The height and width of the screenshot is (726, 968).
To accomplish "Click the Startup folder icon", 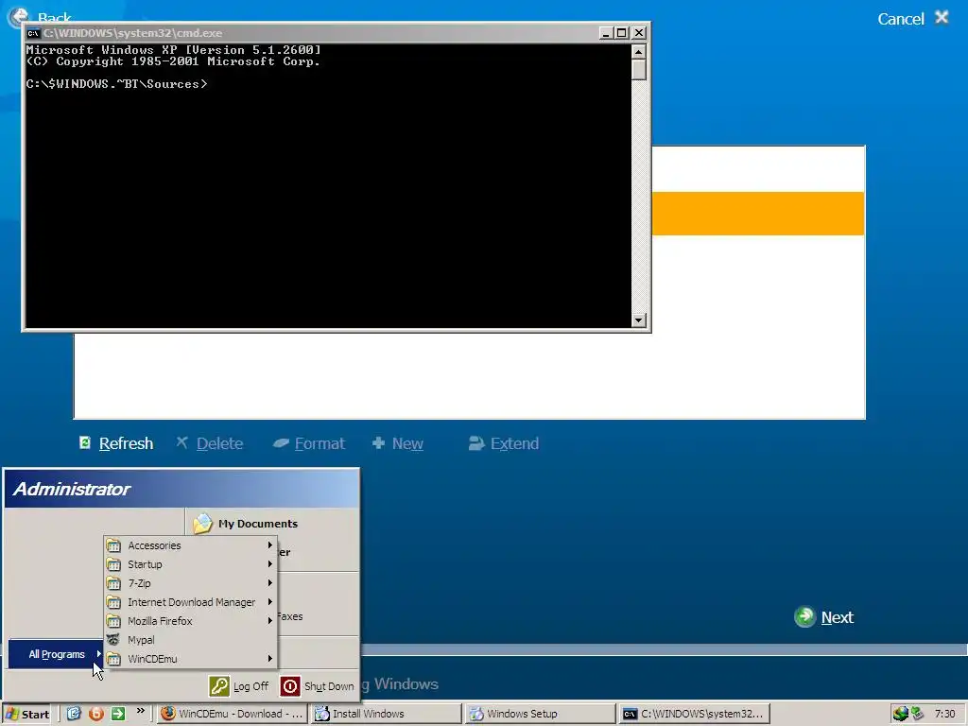I will (x=113, y=564).
